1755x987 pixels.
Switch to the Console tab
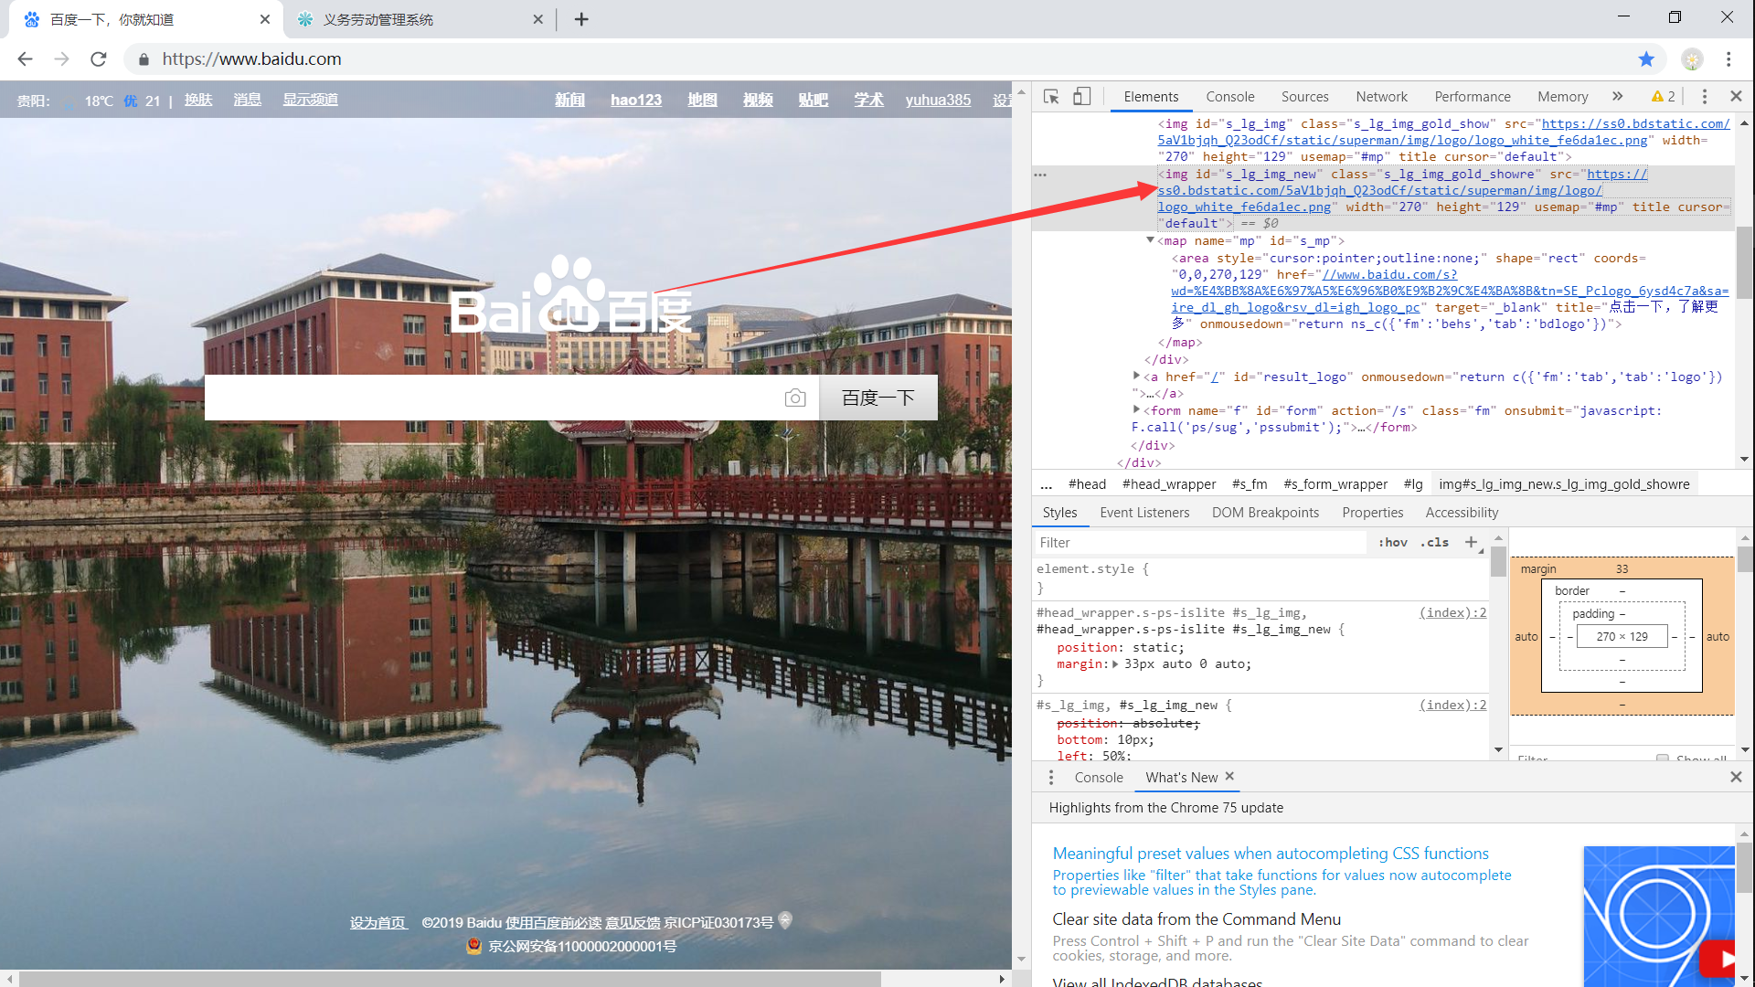[x=1230, y=97]
